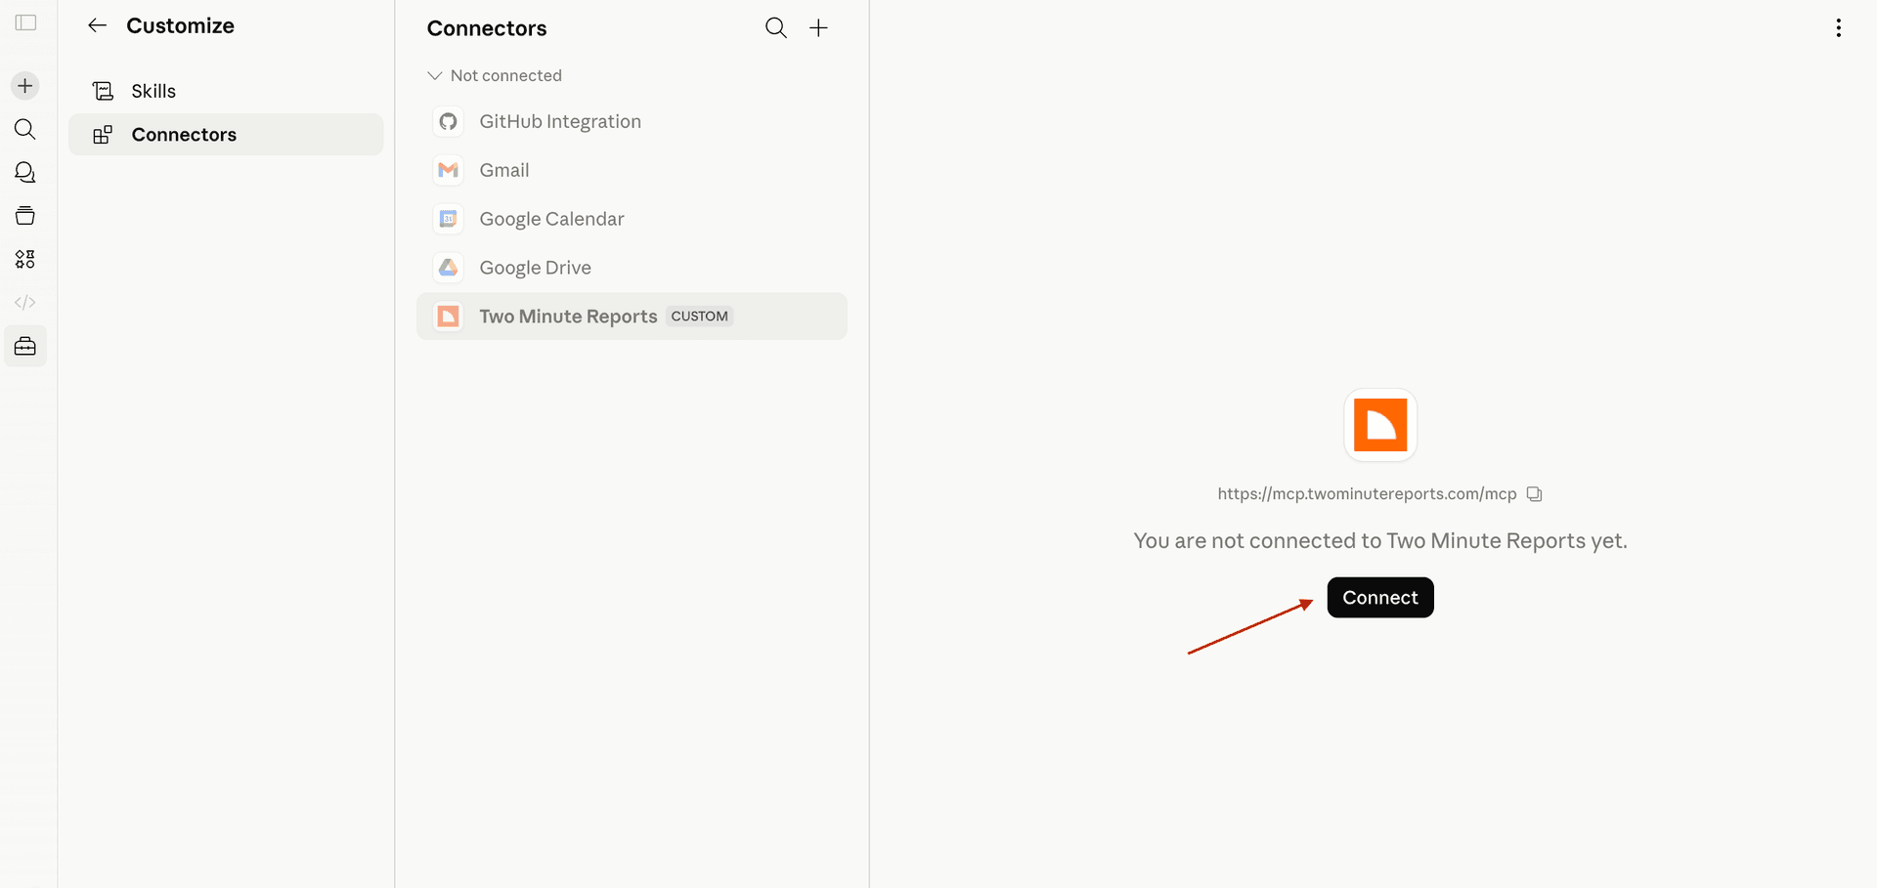Viewport: 1877px width, 888px height.
Task: Click the Google Calendar logo icon
Action: [x=448, y=219]
